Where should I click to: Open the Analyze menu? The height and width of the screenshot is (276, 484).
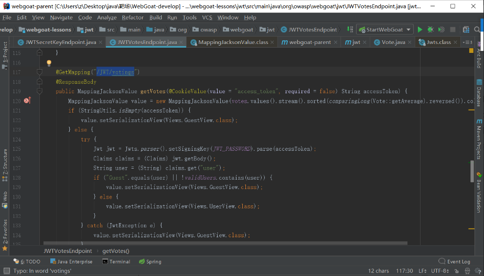(x=107, y=18)
